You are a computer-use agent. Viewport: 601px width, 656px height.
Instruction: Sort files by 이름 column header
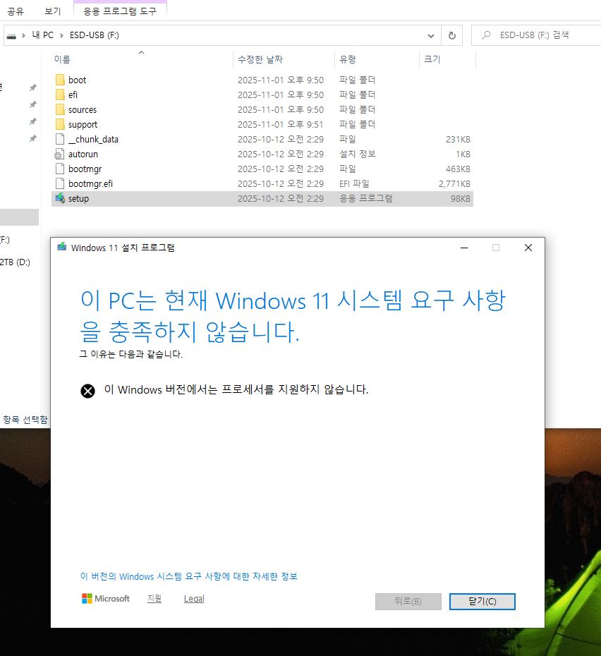62,60
